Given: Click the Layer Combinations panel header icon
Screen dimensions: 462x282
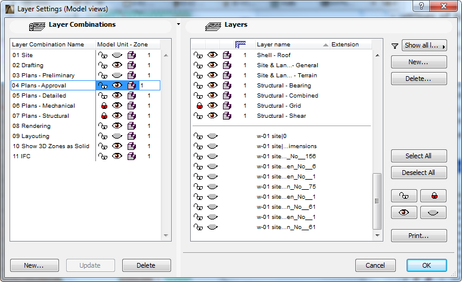Looking at the screenshot, I should (x=37, y=26).
